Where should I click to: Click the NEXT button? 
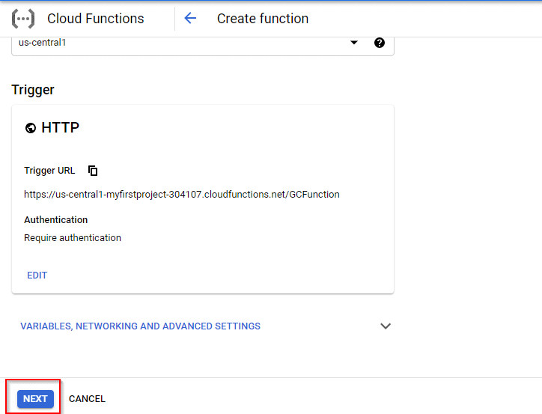[x=35, y=399]
